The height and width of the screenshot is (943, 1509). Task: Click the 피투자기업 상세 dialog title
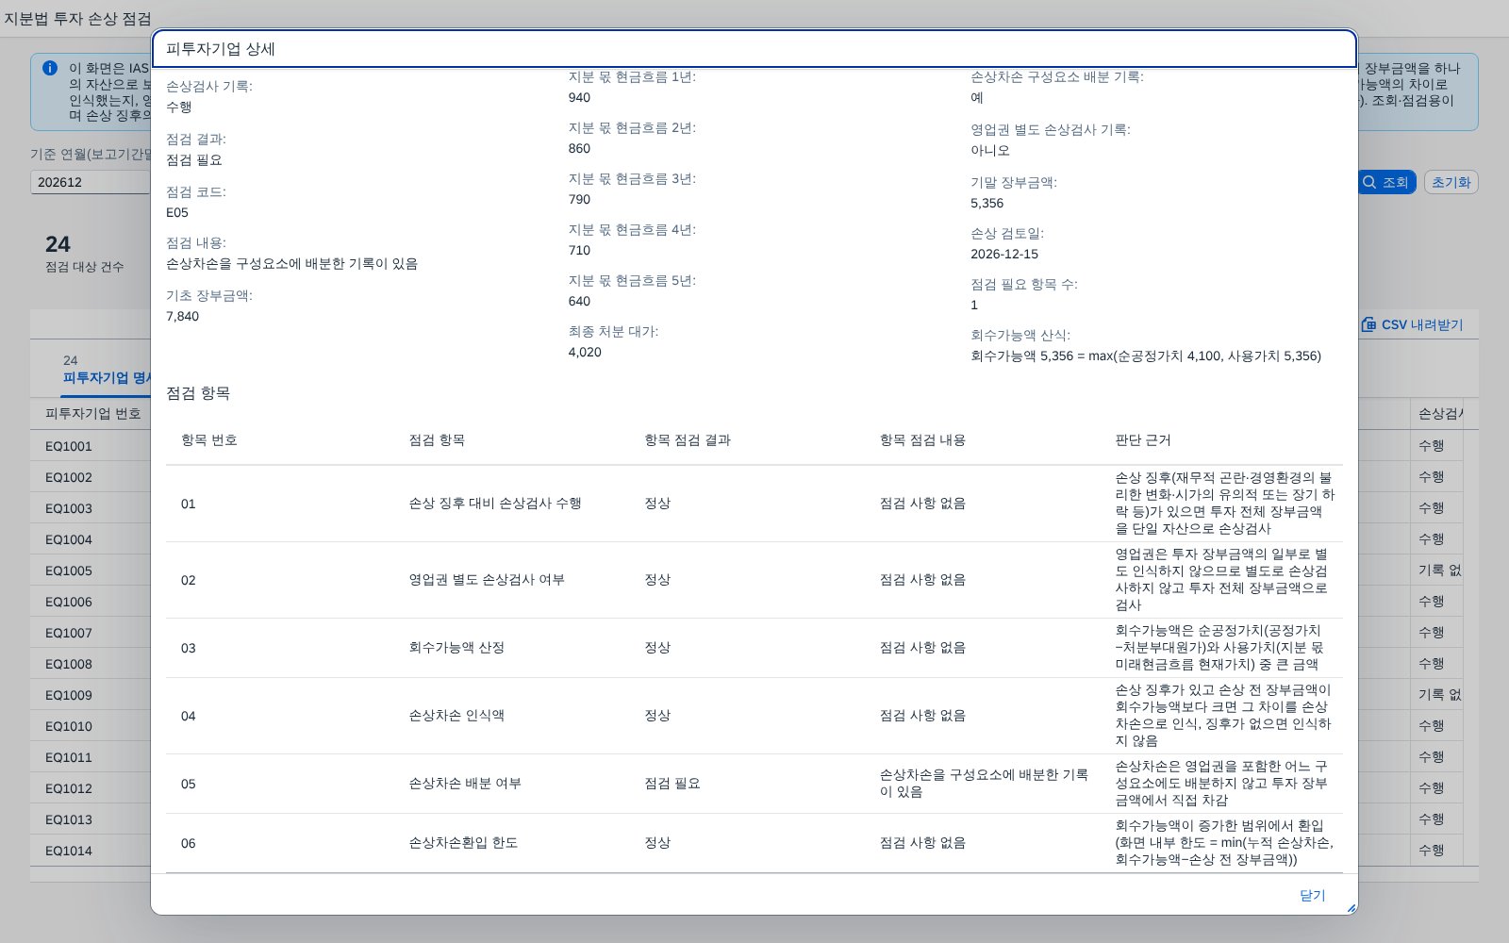(x=221, y=49)
